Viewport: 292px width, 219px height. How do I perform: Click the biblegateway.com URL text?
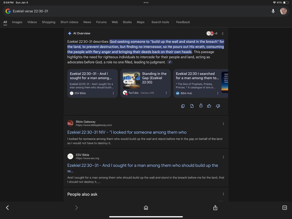tap(94, 125)
